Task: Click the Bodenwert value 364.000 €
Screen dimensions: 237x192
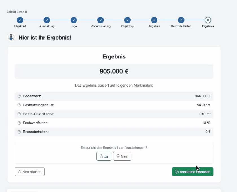Action: tap(203, 96)
